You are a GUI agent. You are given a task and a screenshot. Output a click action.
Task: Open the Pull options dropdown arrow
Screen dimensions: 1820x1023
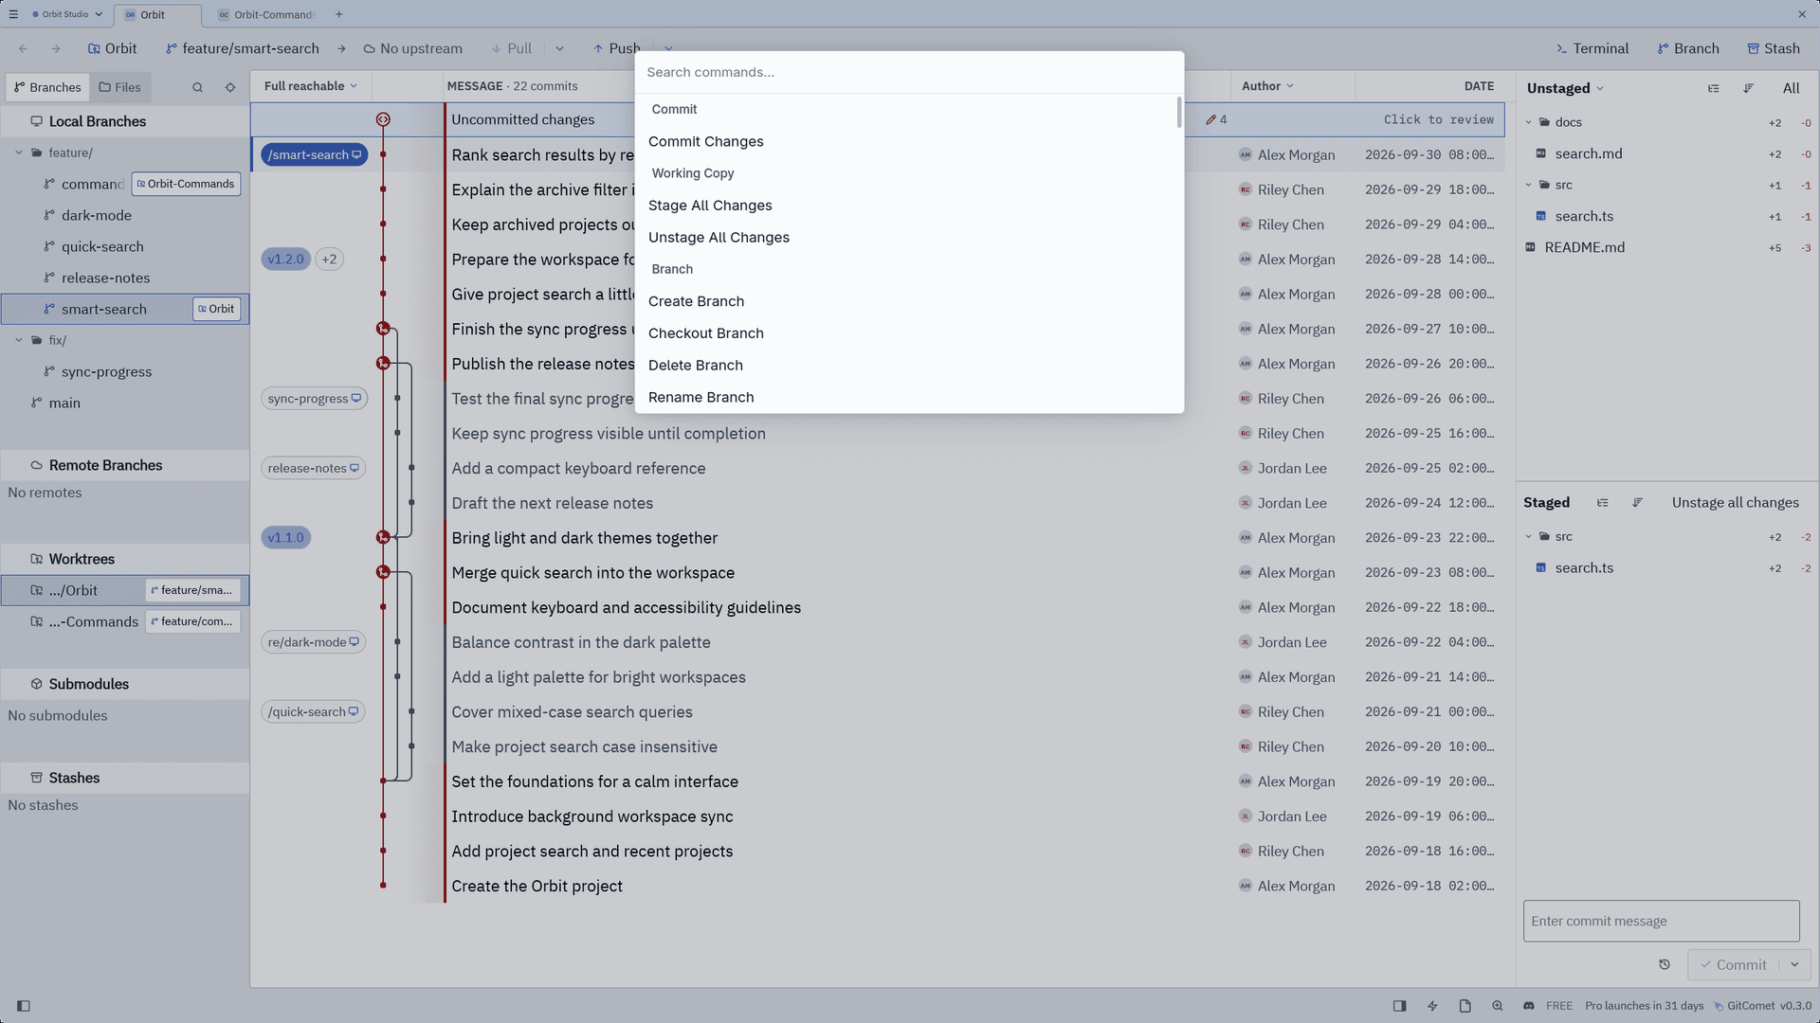pos(559,48)
